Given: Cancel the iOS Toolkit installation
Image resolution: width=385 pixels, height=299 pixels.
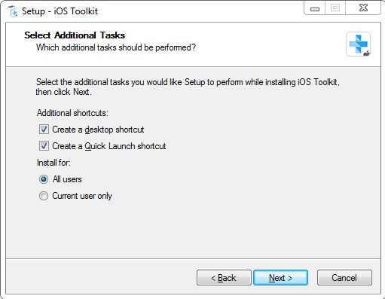Looking at the screenshot, I should pyautogui.click(x=344, y=278).
